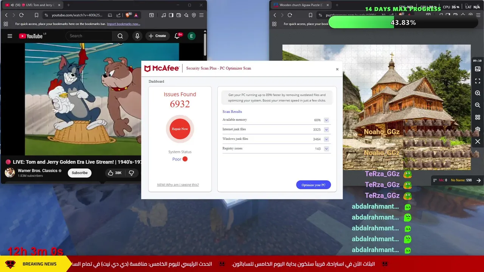Reload the YouTube page

(x=21, y=15)
